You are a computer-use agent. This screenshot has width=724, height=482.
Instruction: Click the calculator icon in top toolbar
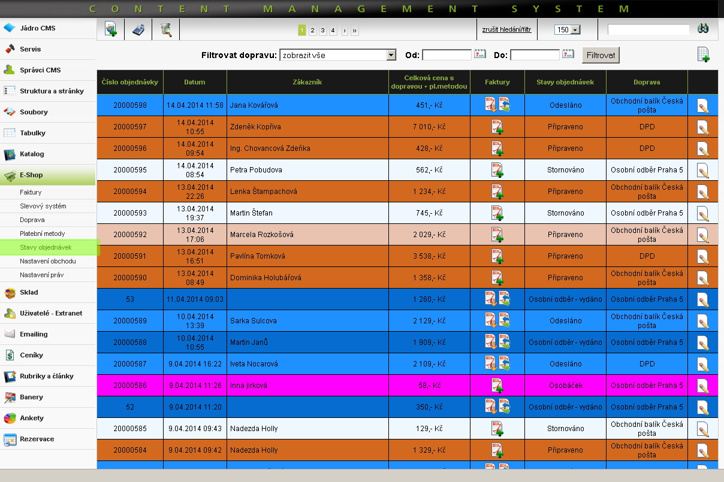[x=138, y=29]
